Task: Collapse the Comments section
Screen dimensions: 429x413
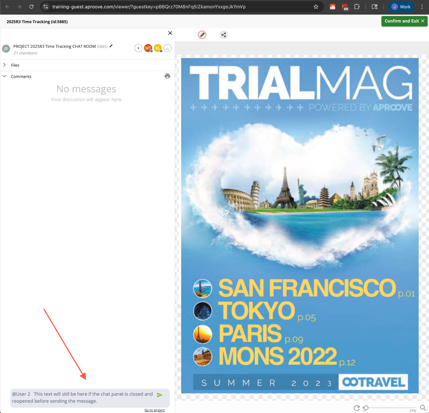Action: (x=5, y=76)
